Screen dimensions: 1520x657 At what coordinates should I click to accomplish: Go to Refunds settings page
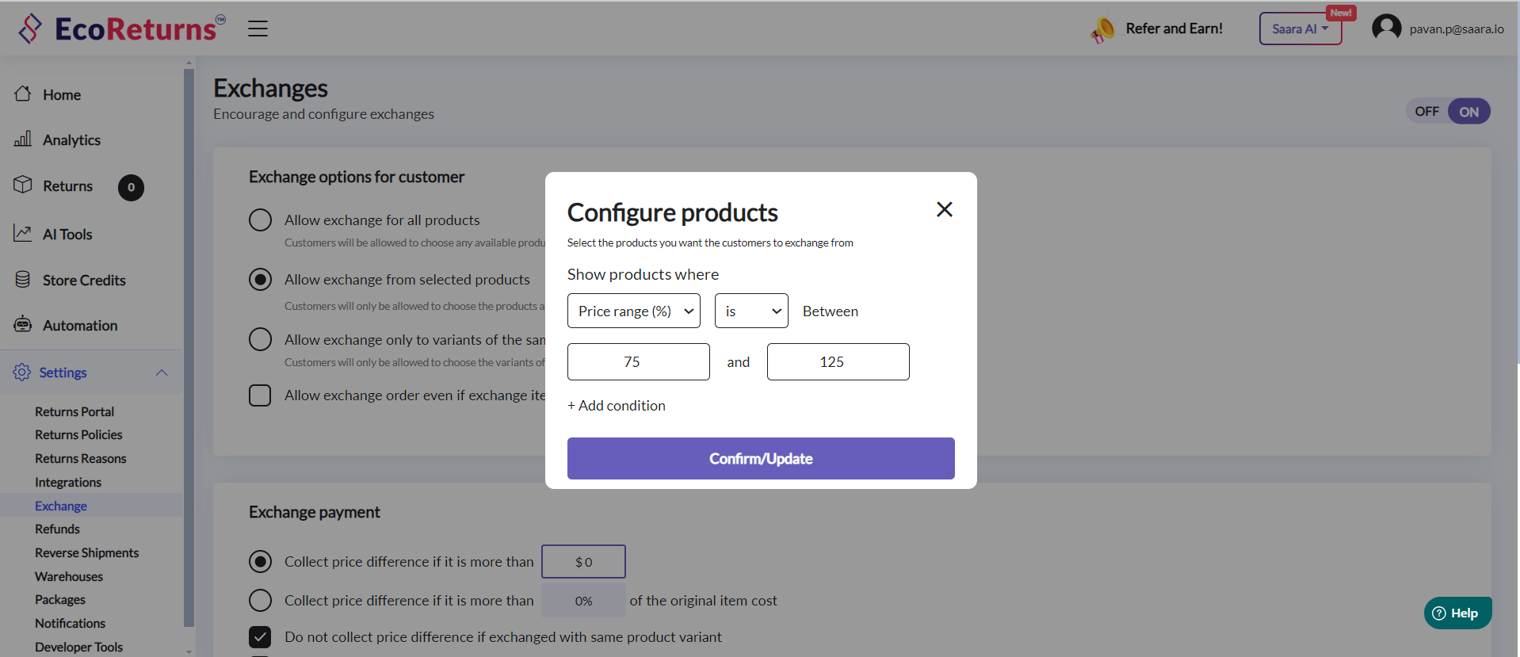pyautogui.click(x=57, y=529)
